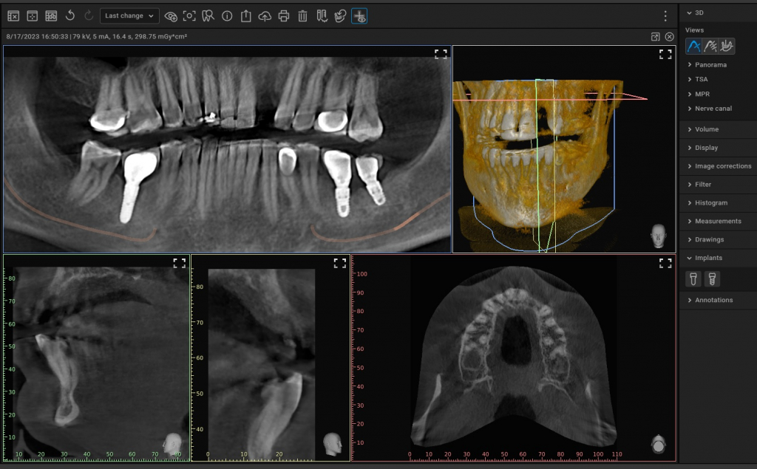757x469 pixels.
Task: Redo the undone change
Action: point(89,16)
